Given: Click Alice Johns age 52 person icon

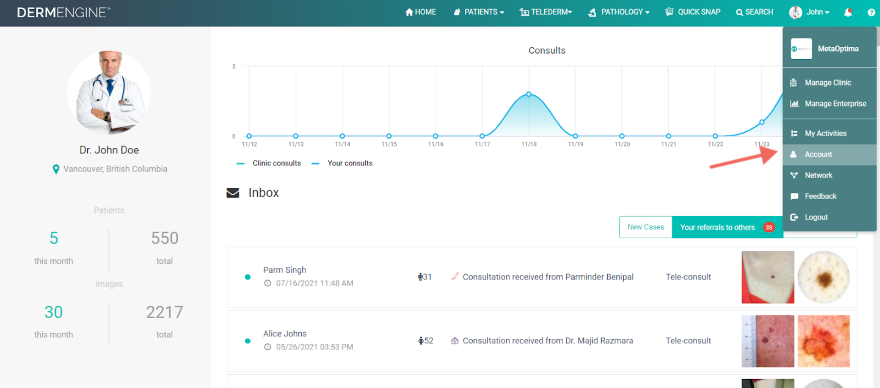Looking at the screenshot, I should pos(420,341).
